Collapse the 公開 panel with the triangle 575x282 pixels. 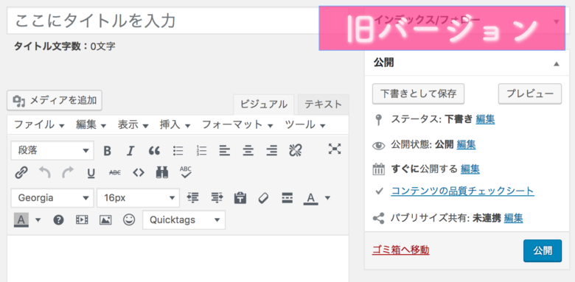(x=557, y=64)
